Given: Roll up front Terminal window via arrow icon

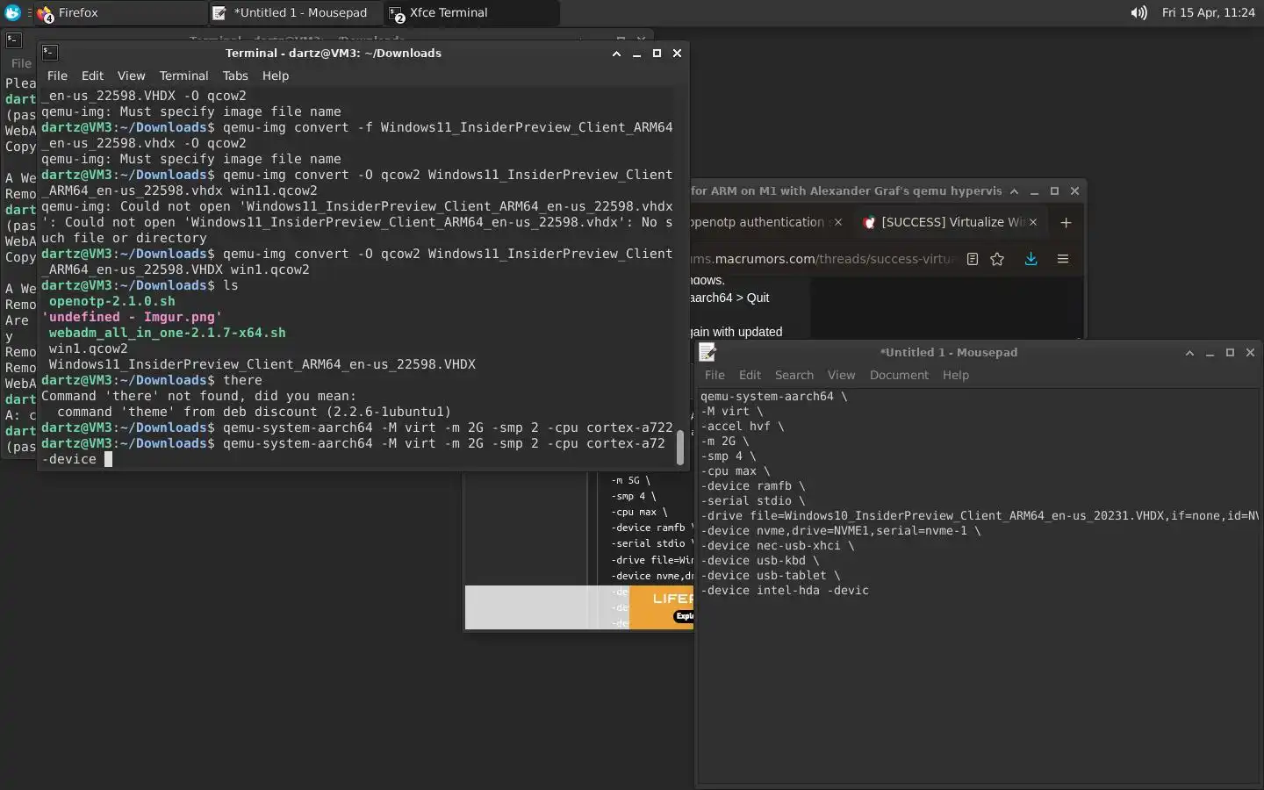Looking at the screenshot, I should tap(616, 54).
